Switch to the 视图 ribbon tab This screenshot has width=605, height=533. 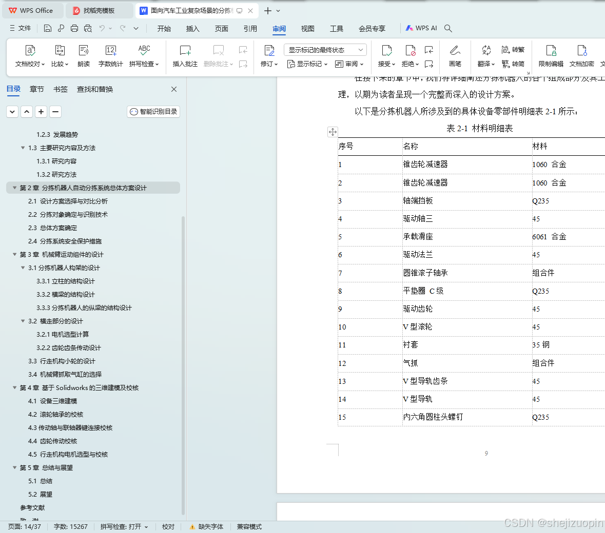pyautogui.click(x=307, y=29)
